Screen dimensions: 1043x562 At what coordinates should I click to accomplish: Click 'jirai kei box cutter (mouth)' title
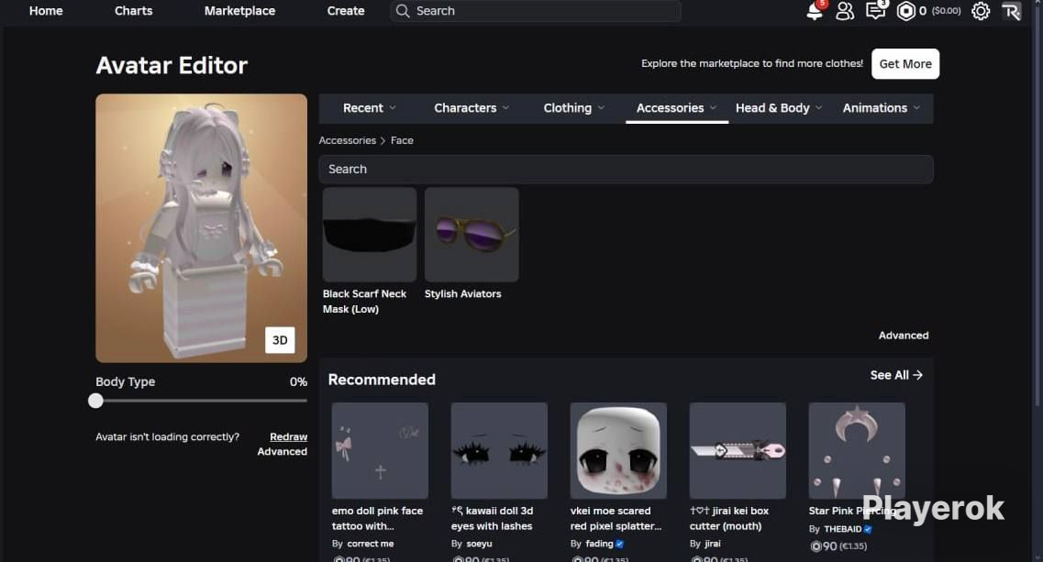729,518
